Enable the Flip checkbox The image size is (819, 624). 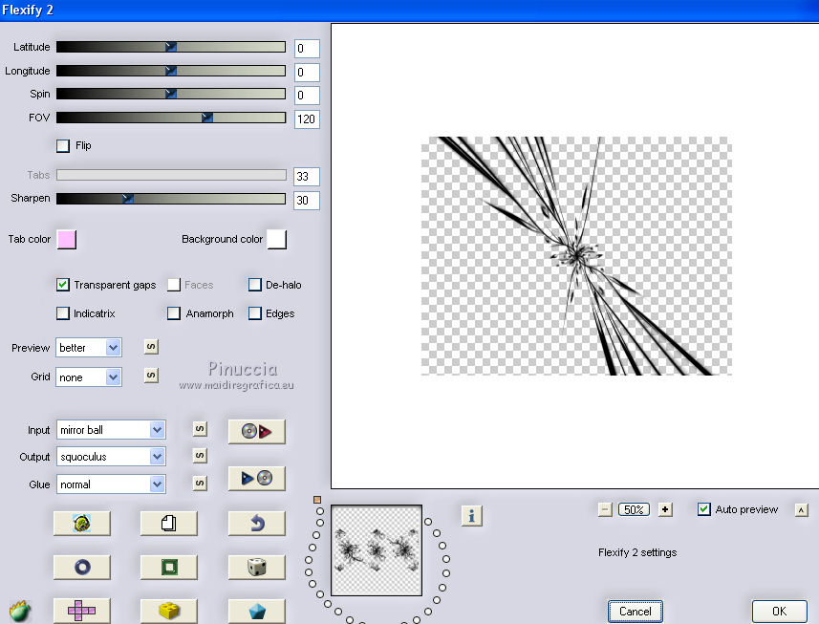(63, 145)
